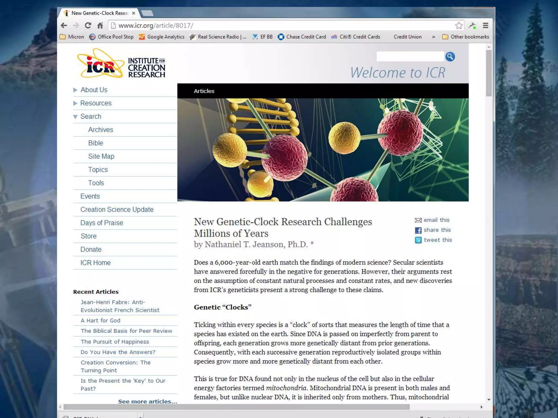Expand the Resources menu arrow
558x418 pixels.
click(x=75, y=103)
